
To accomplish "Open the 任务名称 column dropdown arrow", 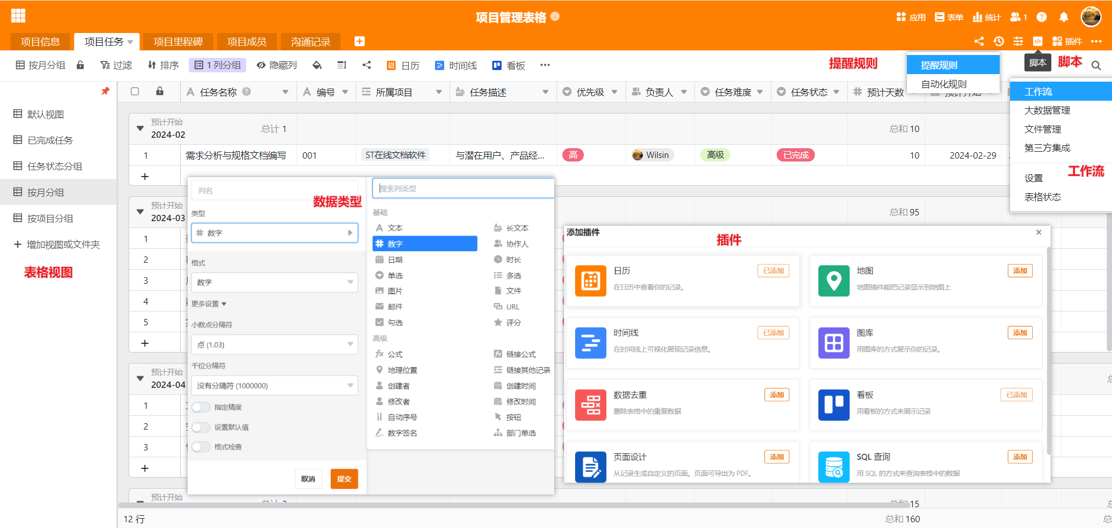I will pyautogui.click(x=286, y=92).
